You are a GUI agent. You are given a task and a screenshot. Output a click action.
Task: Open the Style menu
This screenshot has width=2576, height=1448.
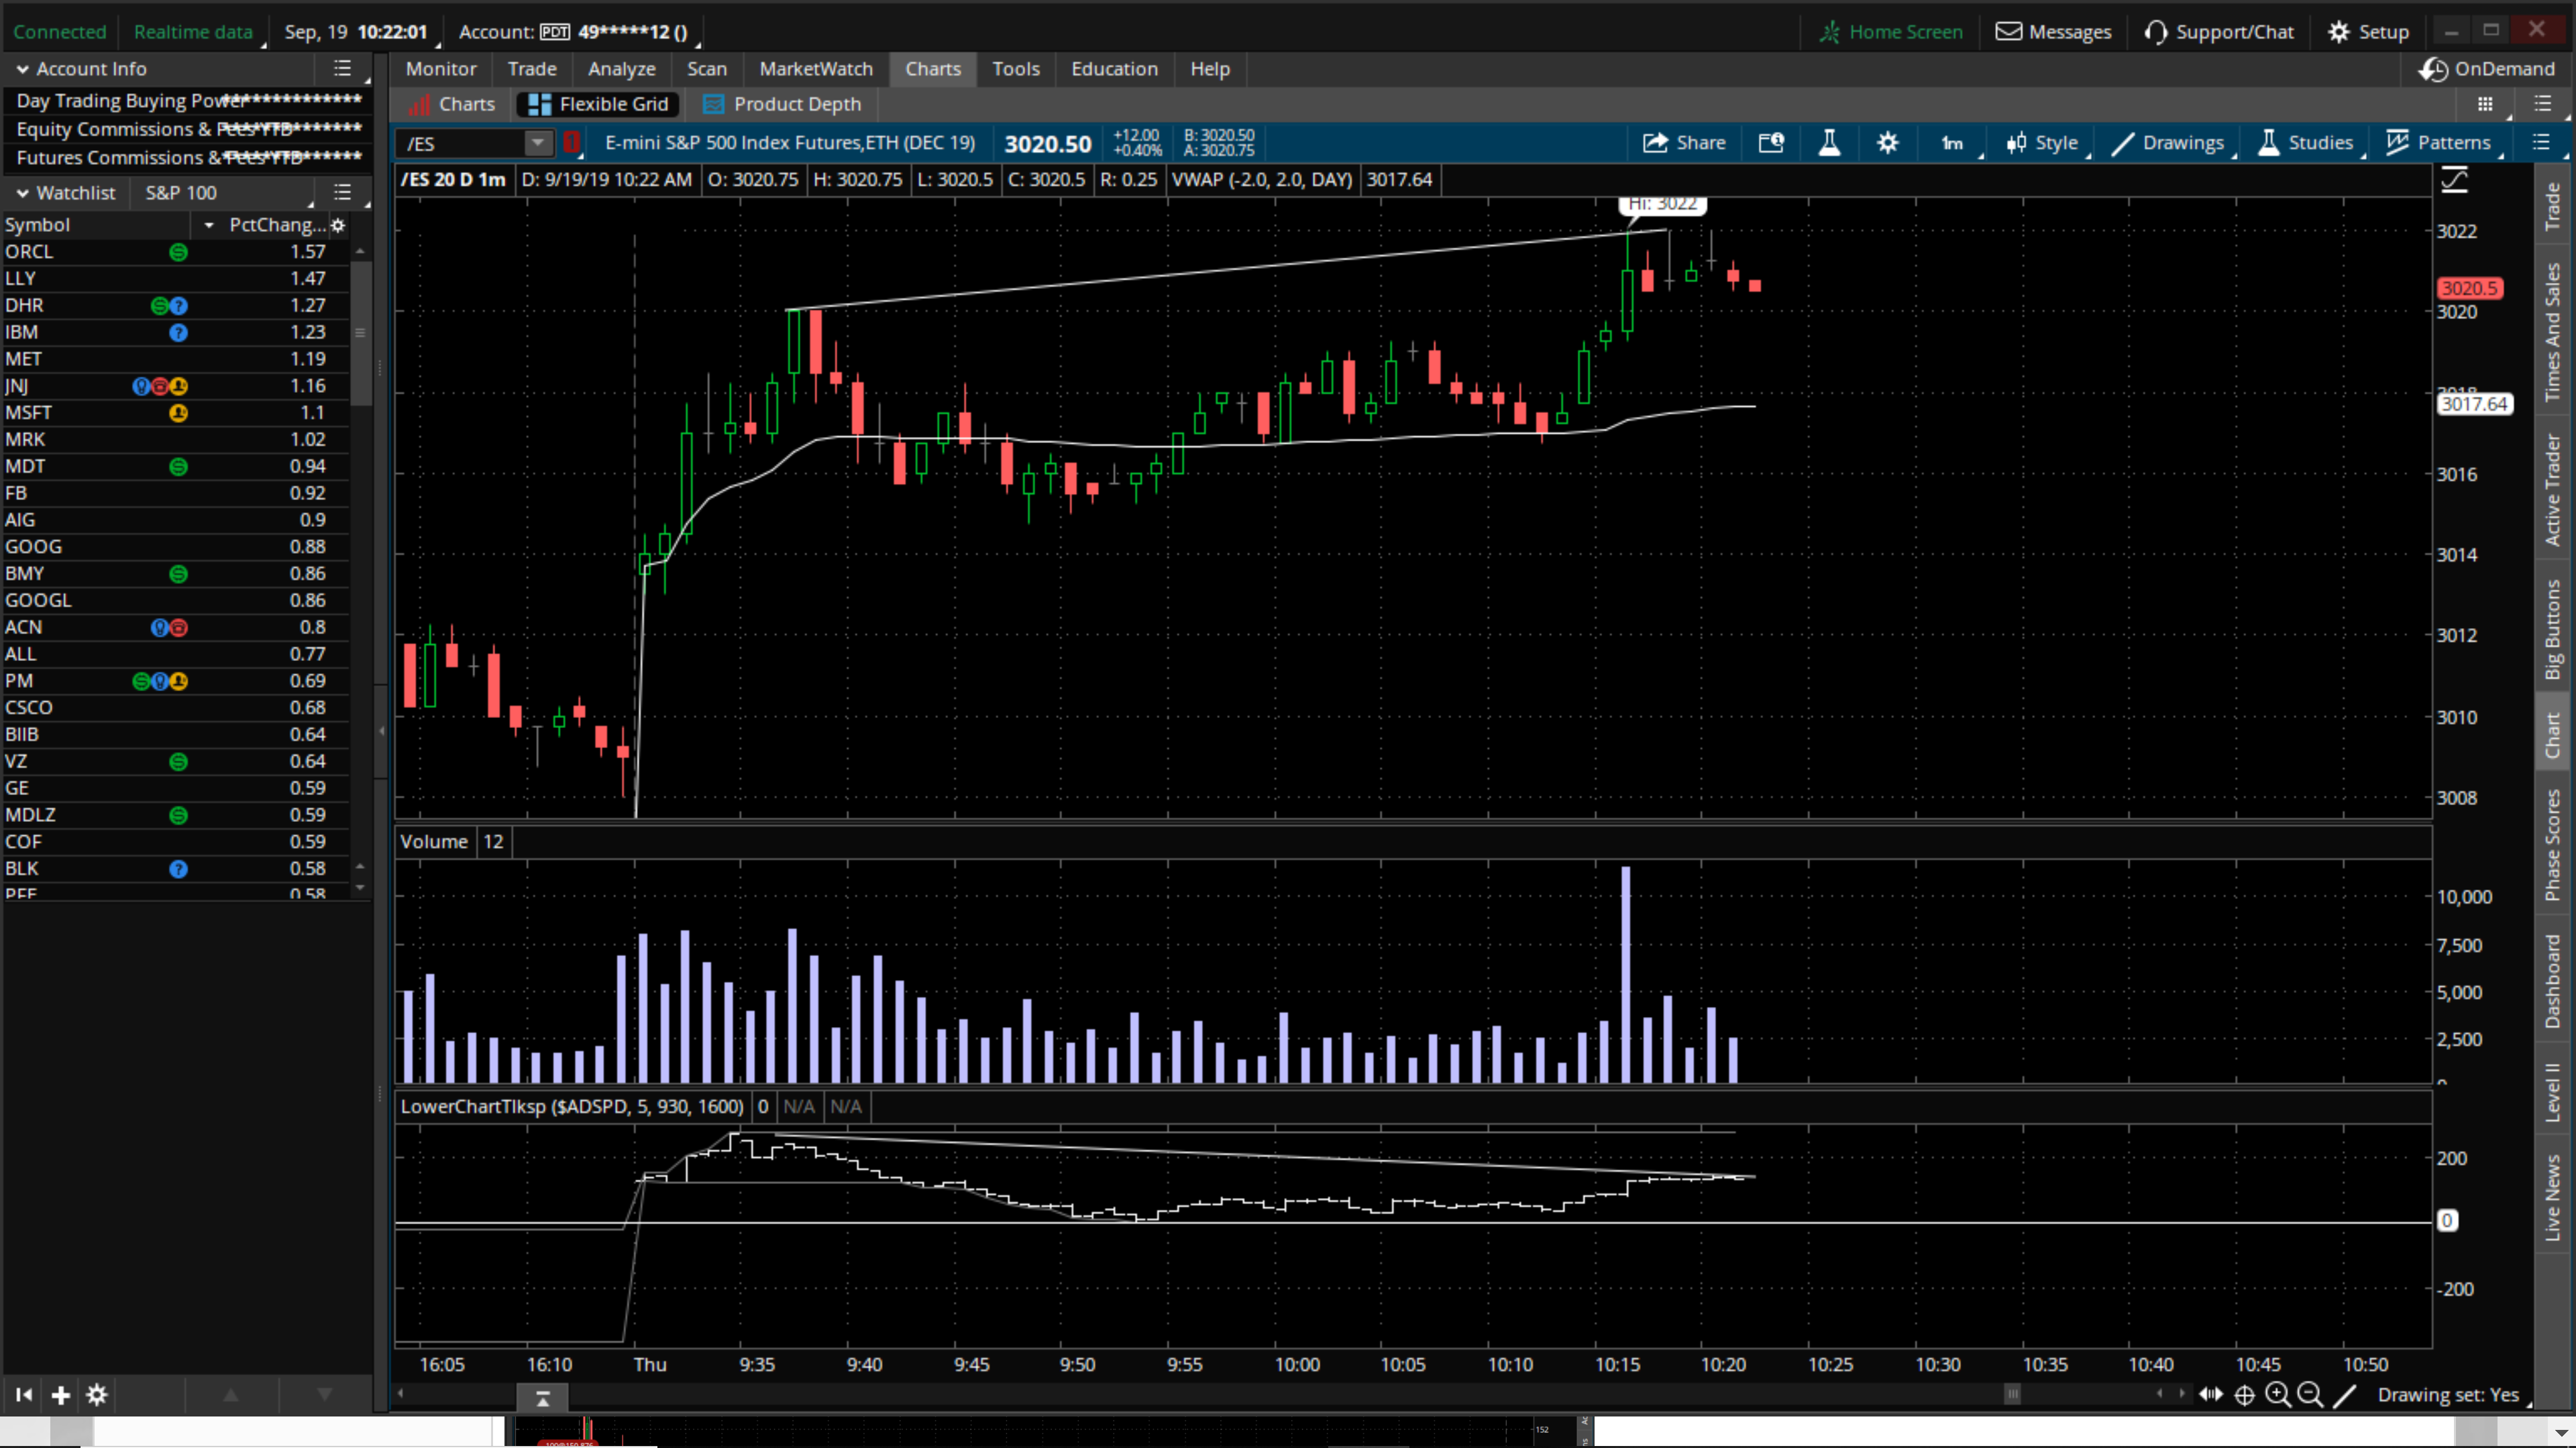2043,143
